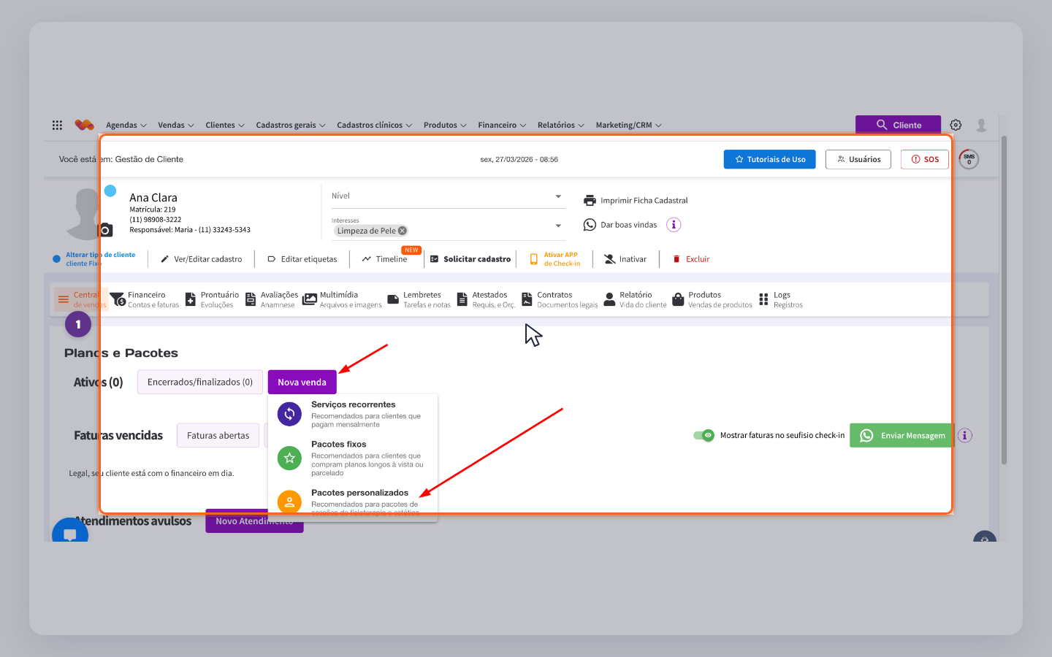
Task: Switch to the Prontuário Evoluções tab
Action: pos(212,300)
